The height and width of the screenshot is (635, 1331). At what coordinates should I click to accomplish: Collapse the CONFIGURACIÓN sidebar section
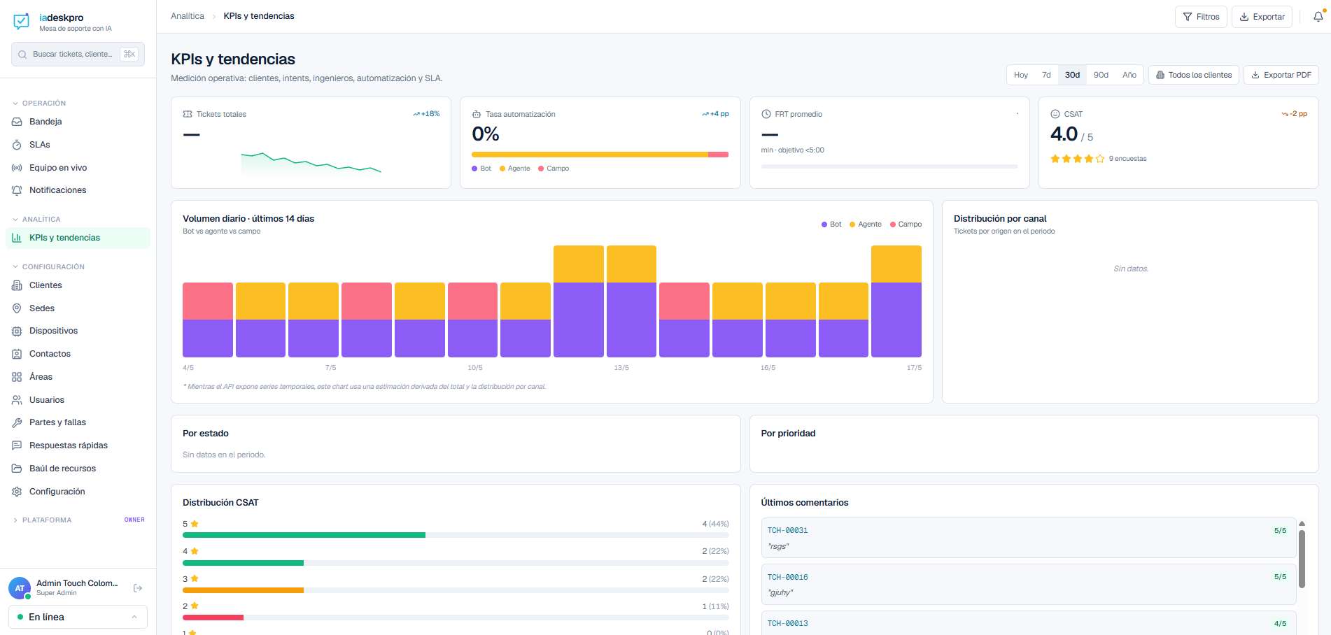point(48,266)
